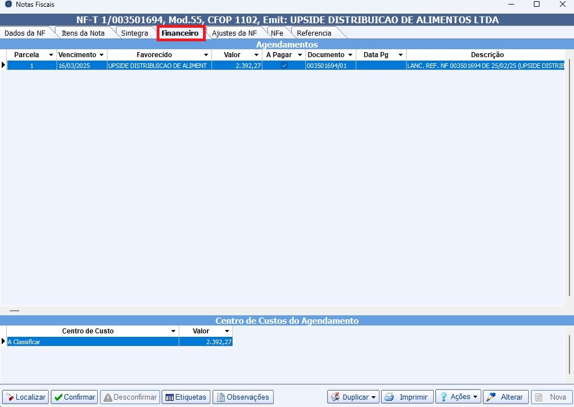The width and height of the screenshot is (574, 407).
Task: Switch to the Itens da Nota tab
Action: coord(83,33)
